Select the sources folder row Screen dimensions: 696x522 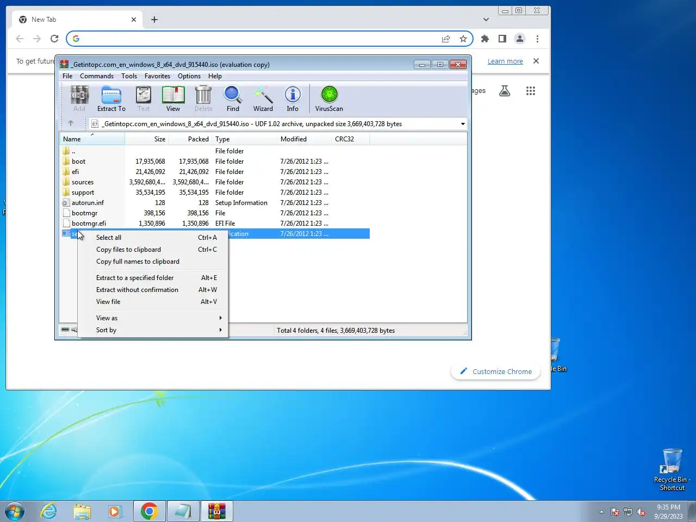pos(214,182)
